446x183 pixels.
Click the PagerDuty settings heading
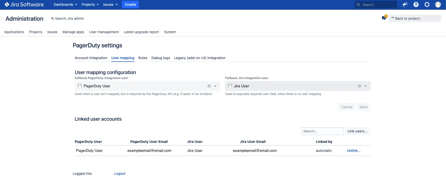pos(97,45)
